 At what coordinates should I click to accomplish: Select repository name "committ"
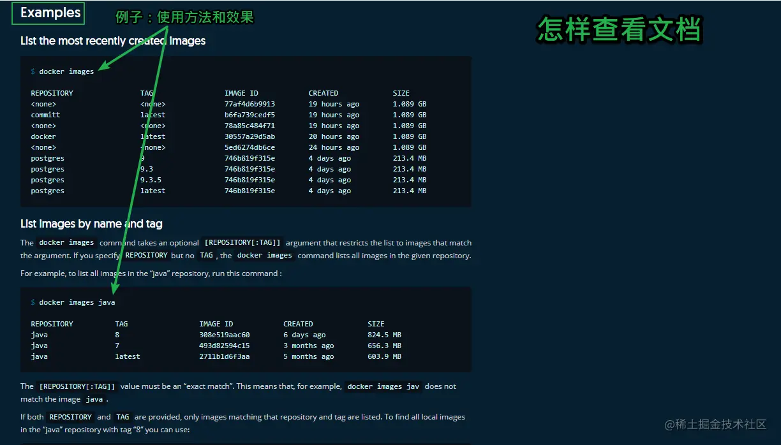pos(45,115)
